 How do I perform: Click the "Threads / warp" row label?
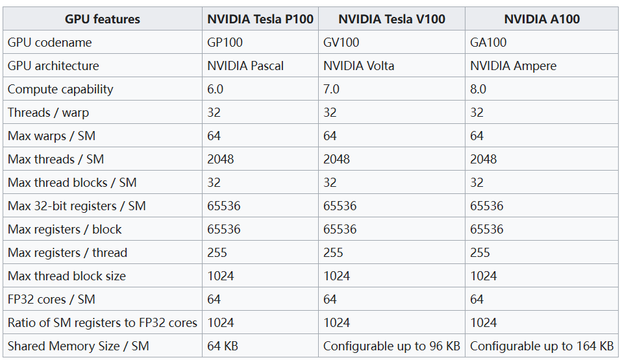click(x=48, y=112)
